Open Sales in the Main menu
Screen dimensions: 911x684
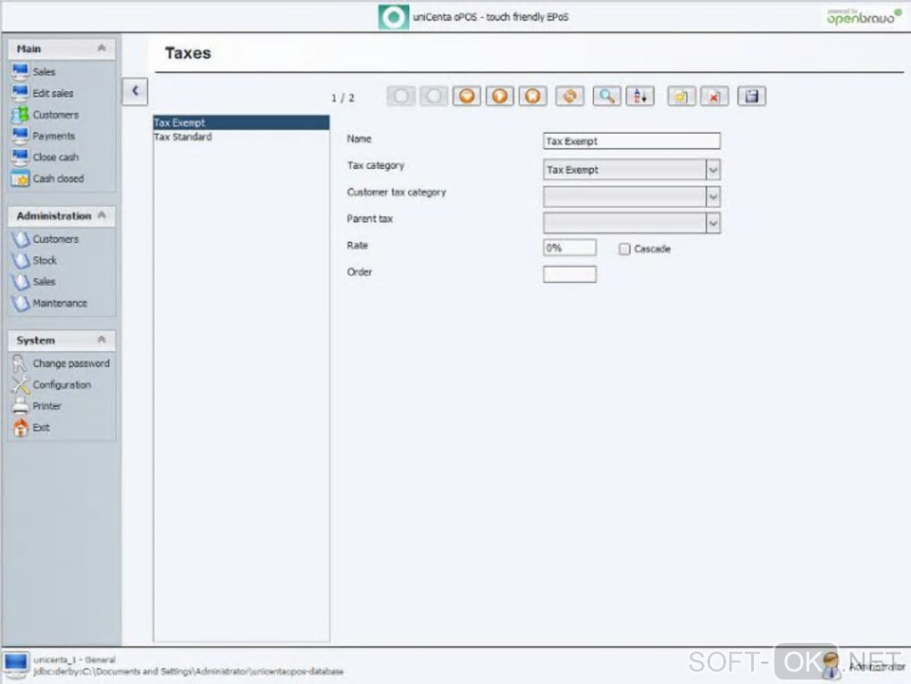coord(34,71)
